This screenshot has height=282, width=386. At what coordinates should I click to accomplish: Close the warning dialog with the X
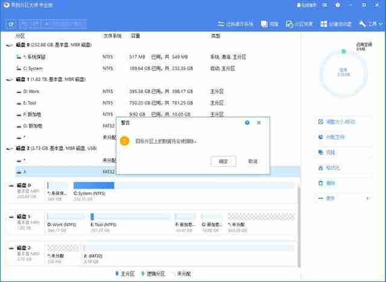259,122
